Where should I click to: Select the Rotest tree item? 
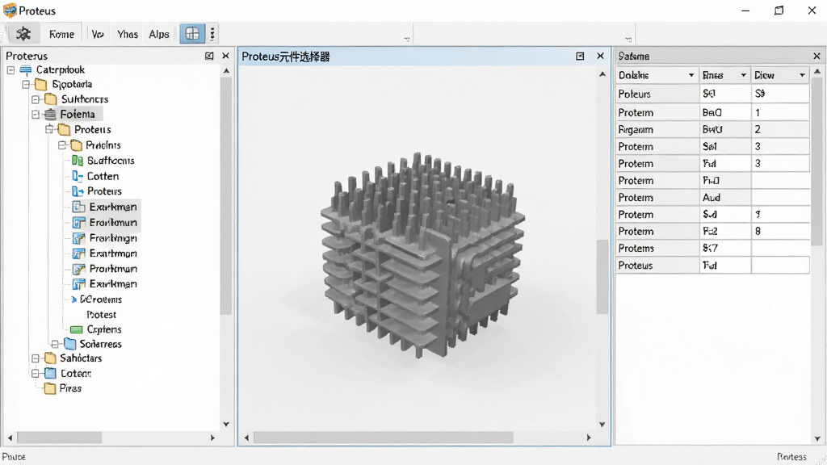(101, 315)
